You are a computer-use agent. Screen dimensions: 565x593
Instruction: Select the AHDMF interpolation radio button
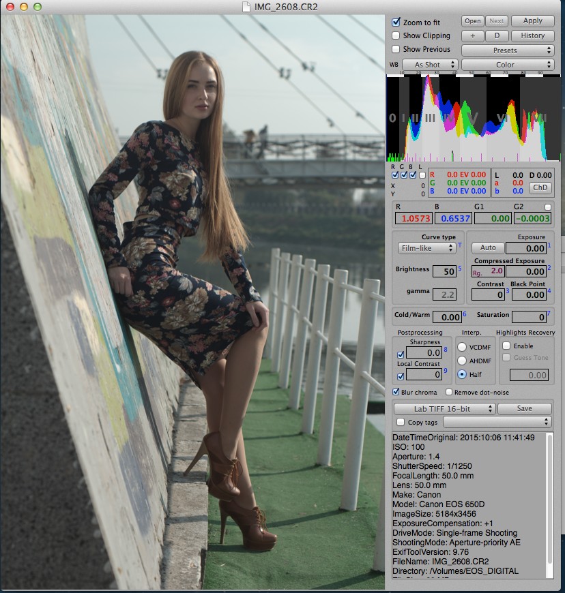461,361
